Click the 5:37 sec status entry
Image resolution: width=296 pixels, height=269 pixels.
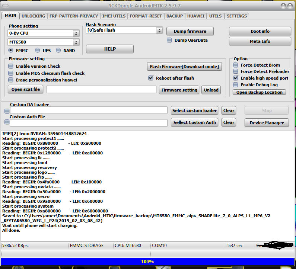(235, 246)
